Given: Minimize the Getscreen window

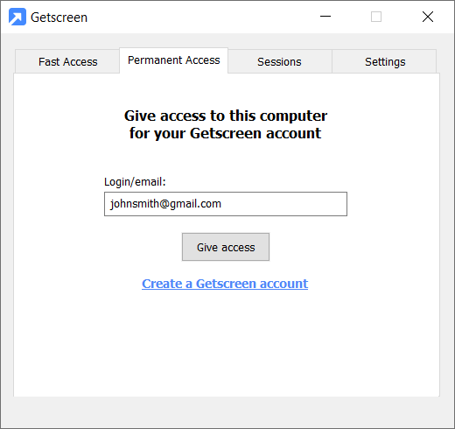Looking at the screenshot, I should (325, 17).
